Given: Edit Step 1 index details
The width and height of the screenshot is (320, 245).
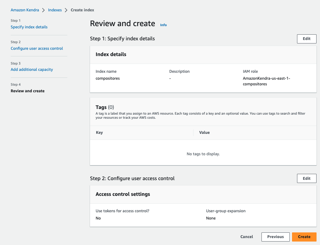Looking at the screenshot, I should 306,39.
